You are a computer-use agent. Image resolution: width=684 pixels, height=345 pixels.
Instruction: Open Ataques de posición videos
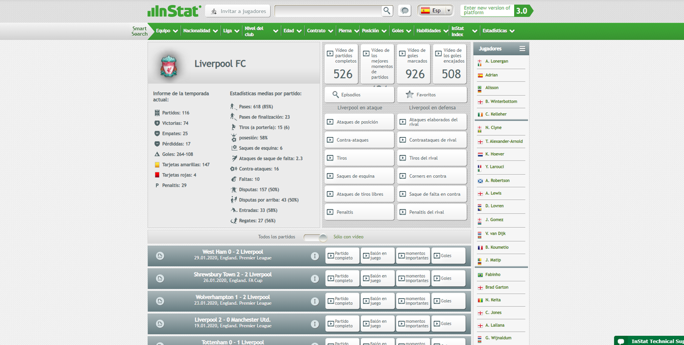[x=360, y=122]
